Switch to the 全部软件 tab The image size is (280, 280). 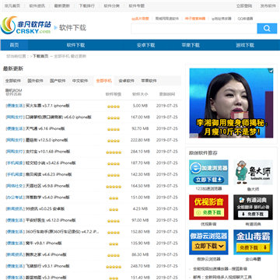tap(13, 81)
